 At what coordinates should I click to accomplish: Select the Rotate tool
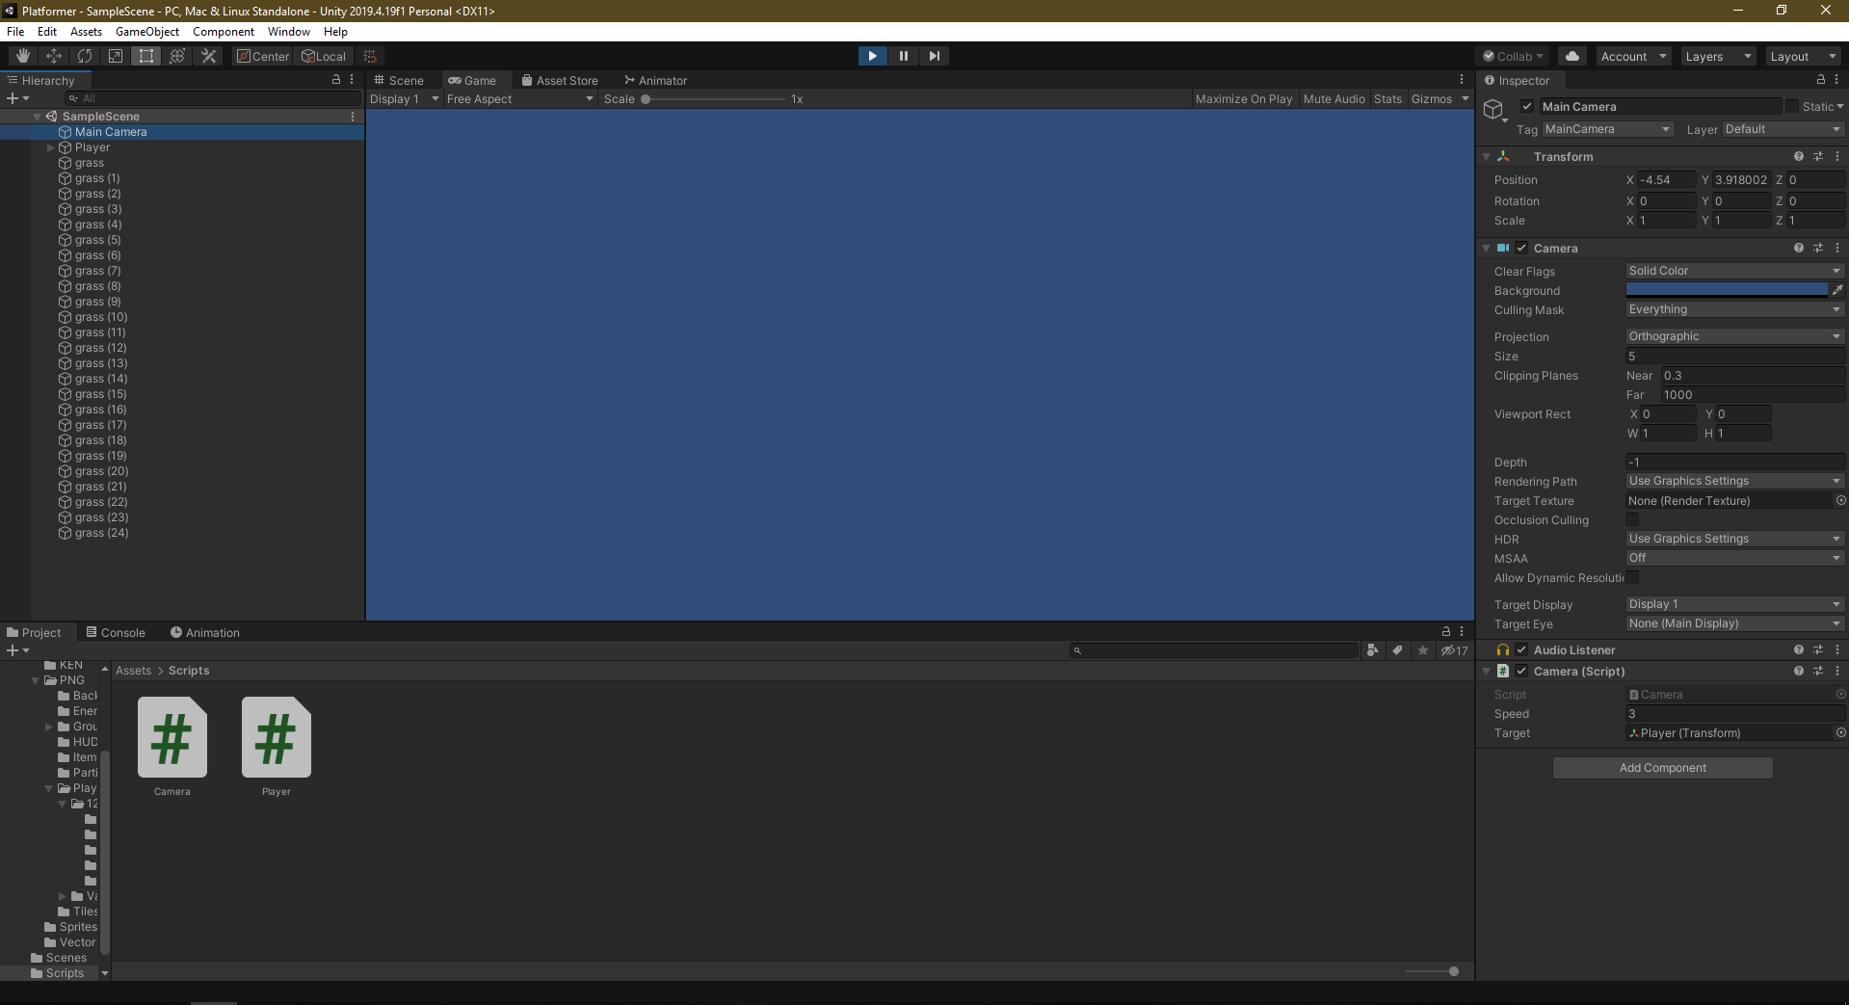84,56
